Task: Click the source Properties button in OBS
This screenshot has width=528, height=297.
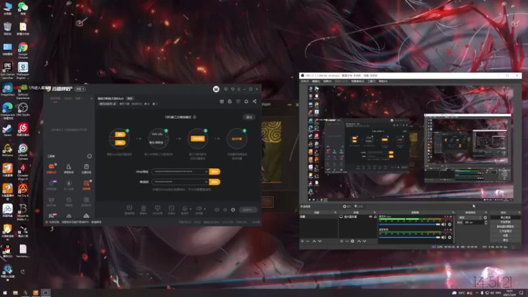Action: pos(347,207)
